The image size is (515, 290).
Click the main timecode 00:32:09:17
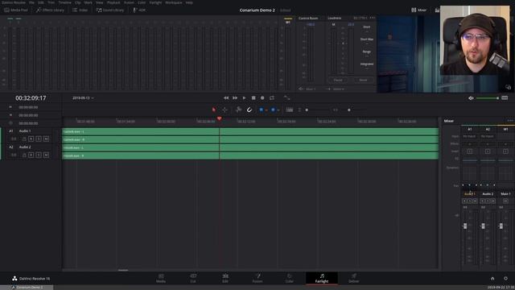pos(31,98)
